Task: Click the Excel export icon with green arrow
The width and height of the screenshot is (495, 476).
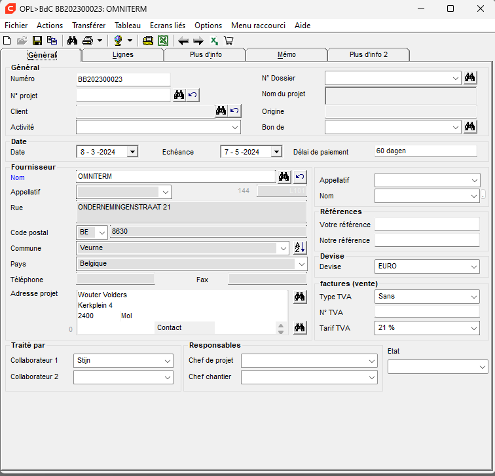Action: click(214, 41)
